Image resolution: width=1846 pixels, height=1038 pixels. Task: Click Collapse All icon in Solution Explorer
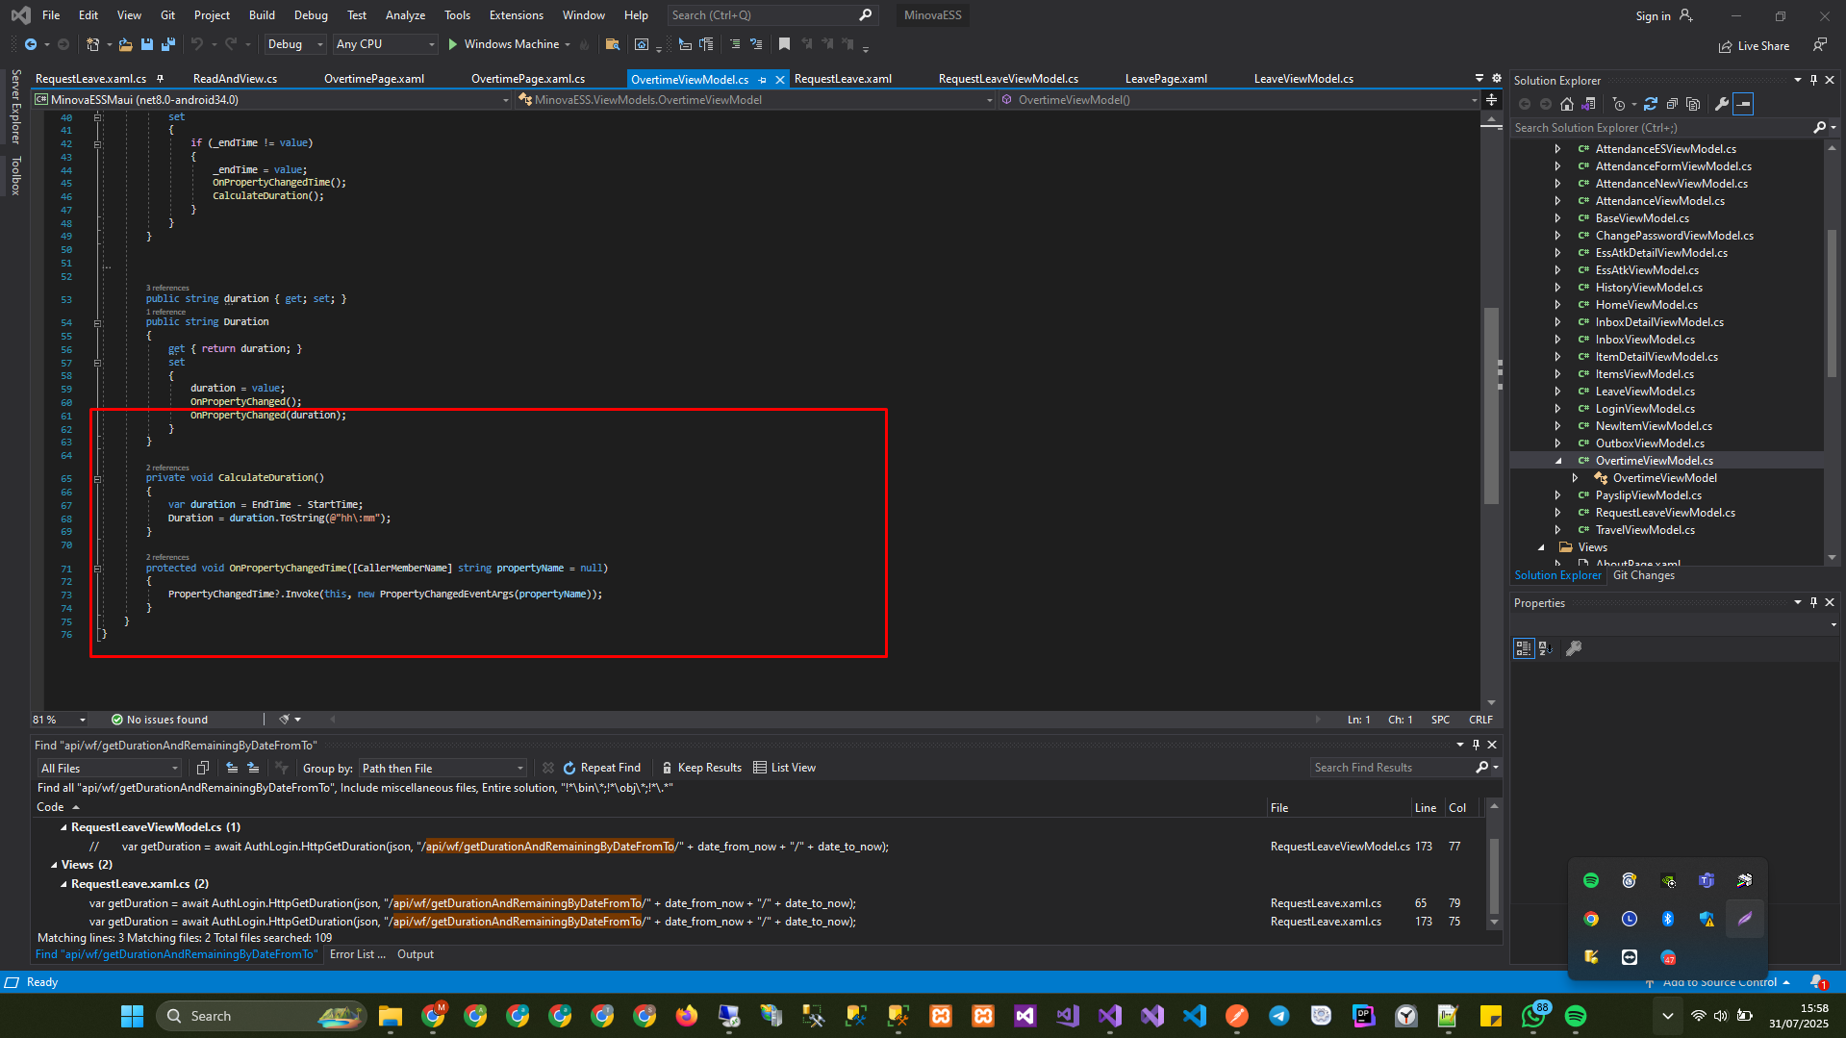[1672, 104]
